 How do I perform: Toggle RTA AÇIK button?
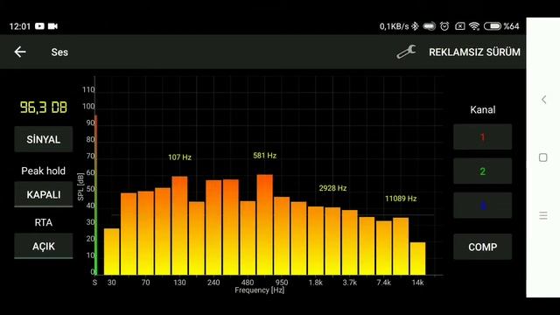tap(44, 246)
